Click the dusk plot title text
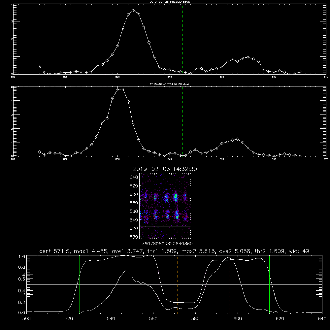330x330 pixels. 170,84
